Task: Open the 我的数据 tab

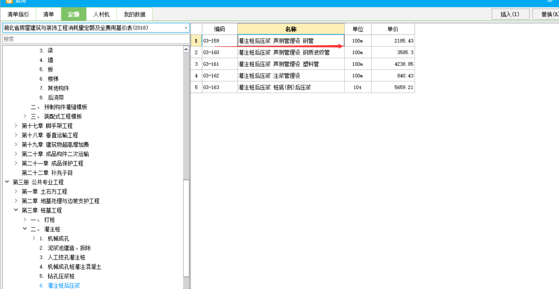Action: (134, 14)
